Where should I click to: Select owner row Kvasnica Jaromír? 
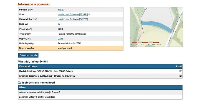100,76
